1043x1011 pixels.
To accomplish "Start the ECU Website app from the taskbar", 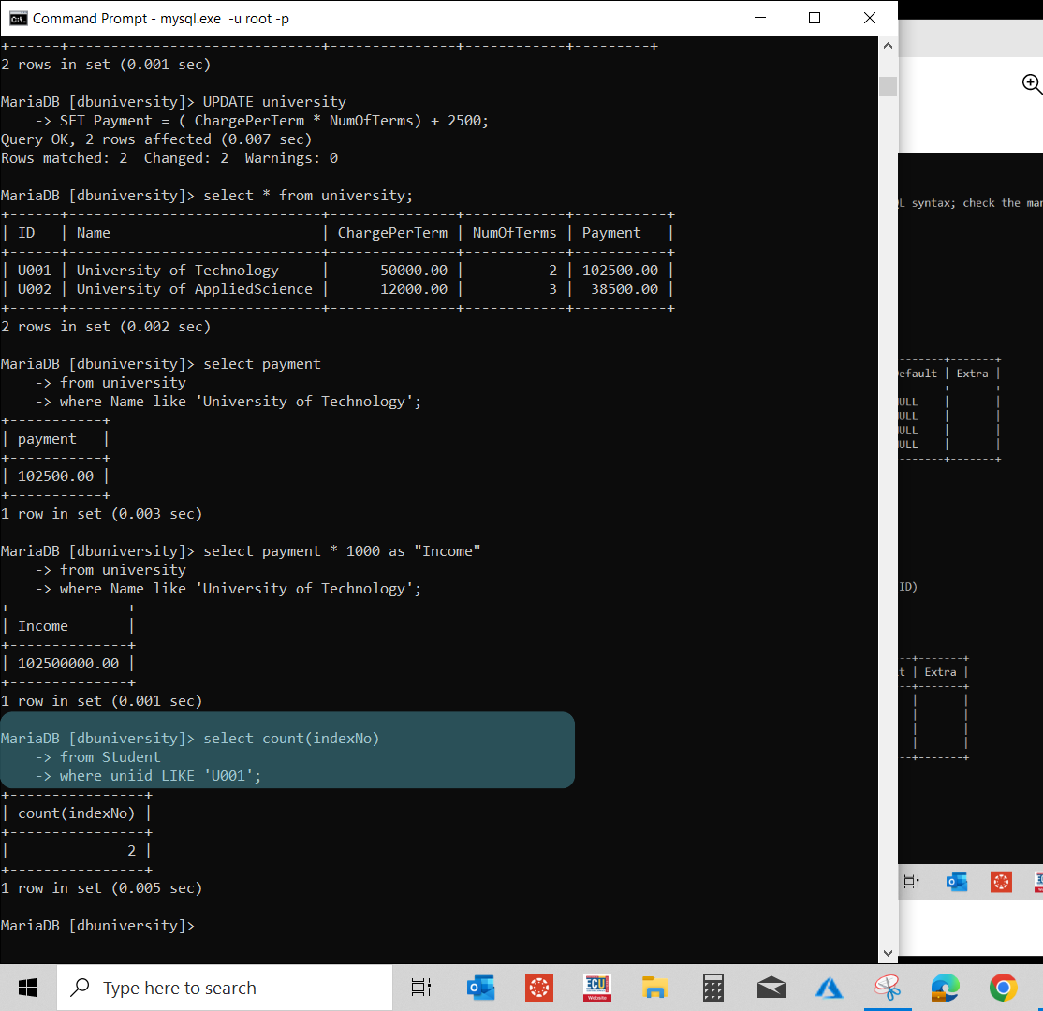I will click(596, 987).
